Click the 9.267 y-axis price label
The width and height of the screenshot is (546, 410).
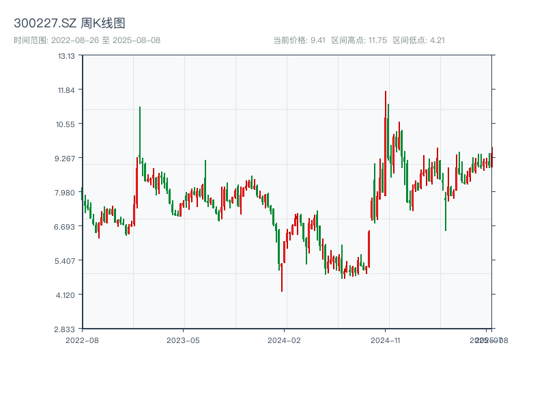[66, 159]
